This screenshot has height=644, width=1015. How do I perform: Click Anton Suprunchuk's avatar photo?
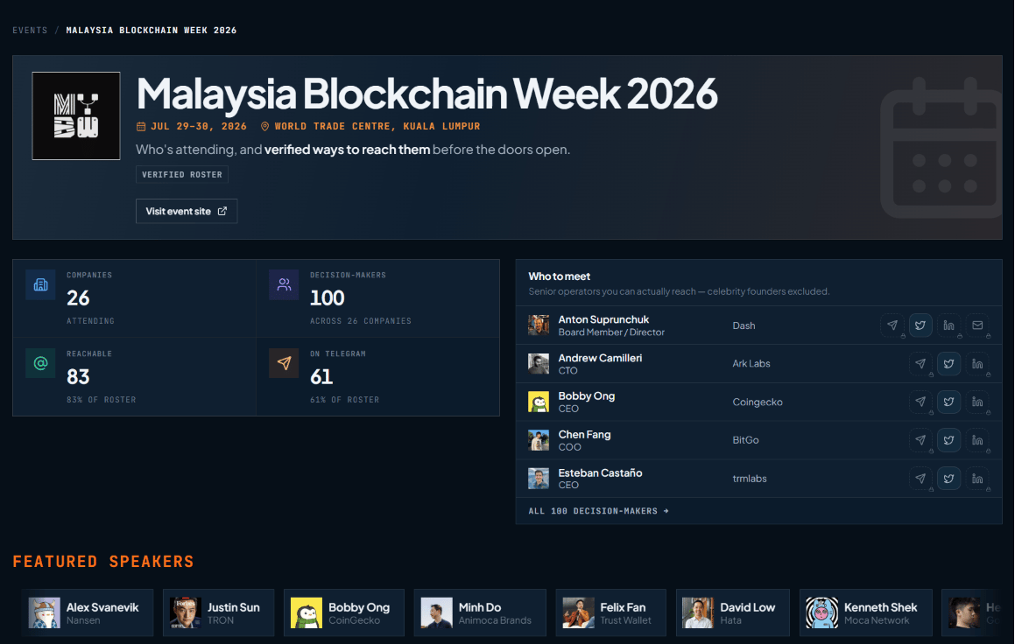click(x=539, y=325)
